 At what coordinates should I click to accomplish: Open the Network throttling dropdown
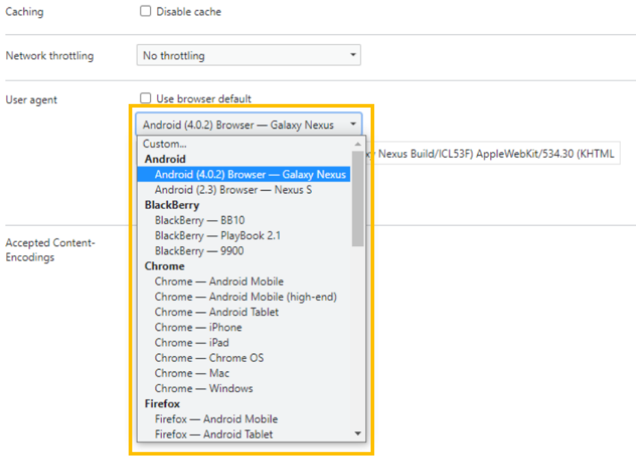coord(248,56)
